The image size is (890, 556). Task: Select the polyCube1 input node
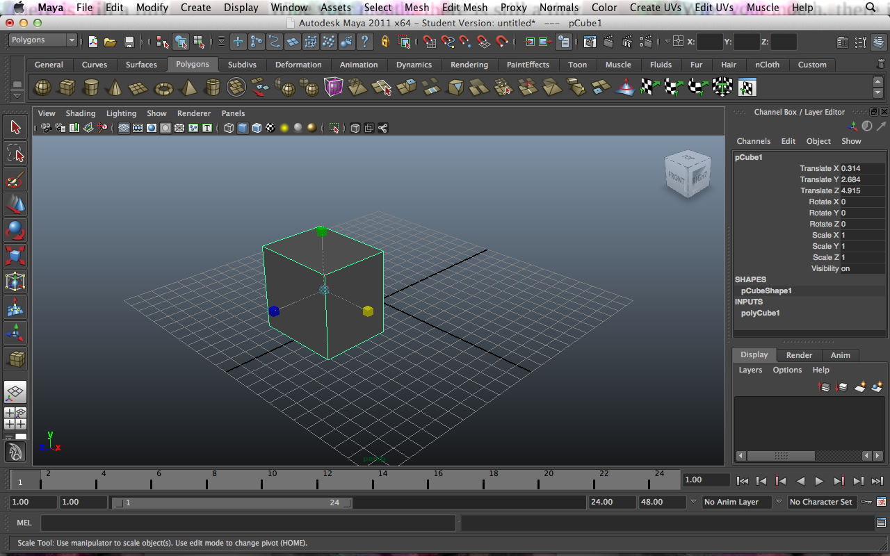760,313
